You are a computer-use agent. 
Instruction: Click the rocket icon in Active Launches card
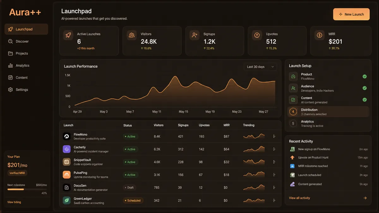pyautogui.click(x=68, y=35)
